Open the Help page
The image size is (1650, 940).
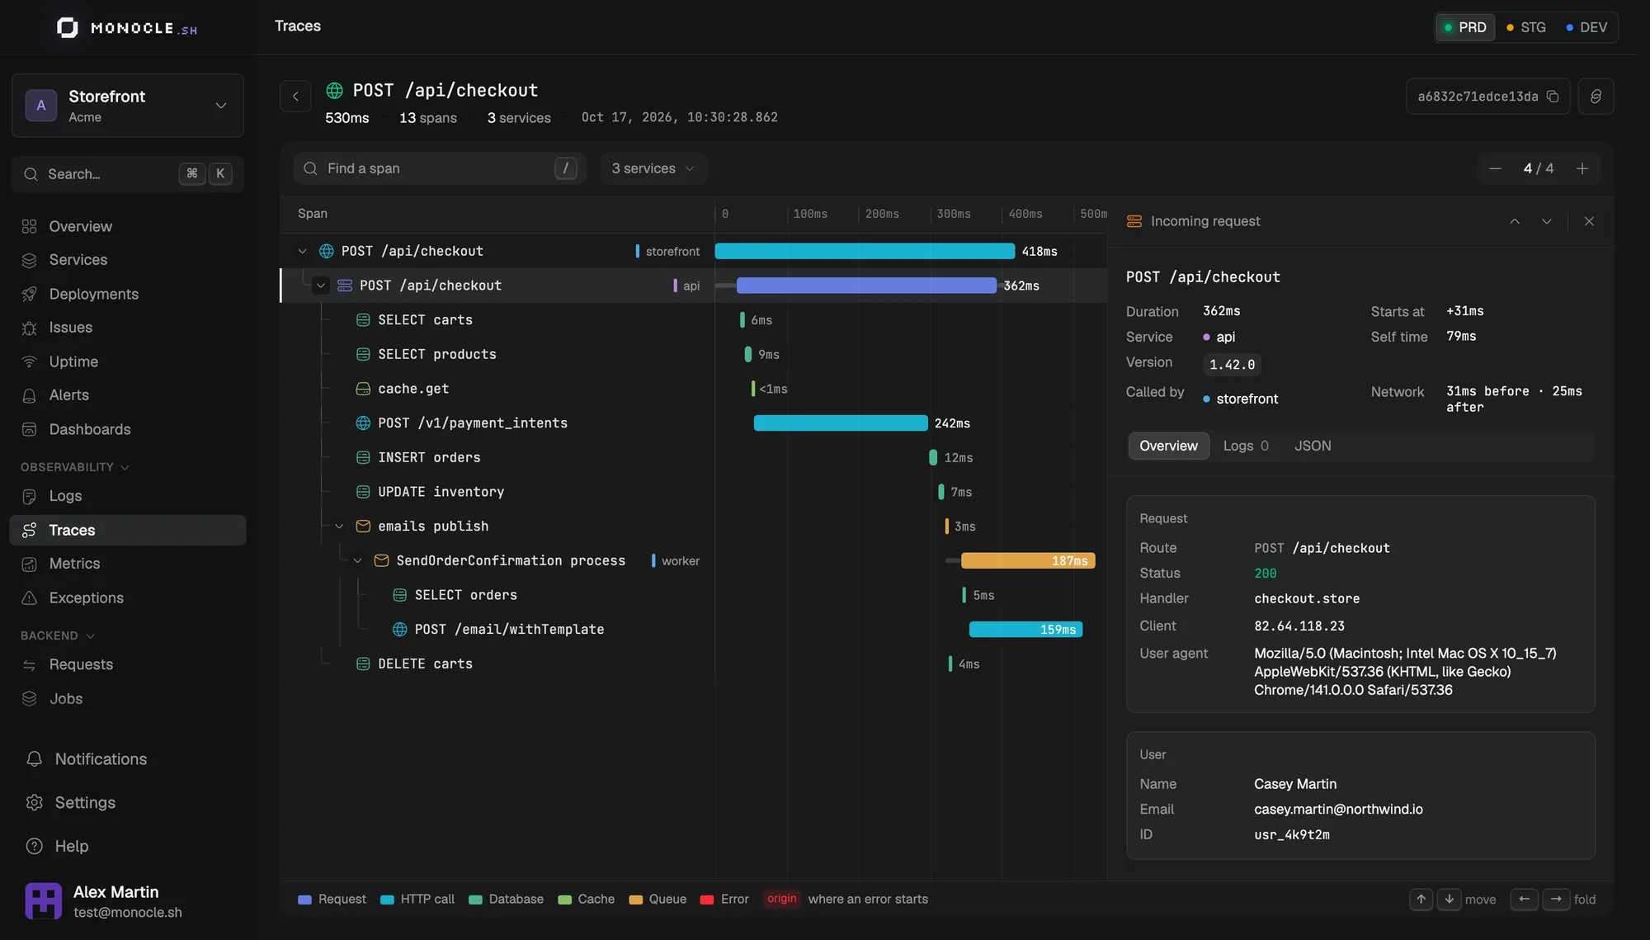pos(128,846)
